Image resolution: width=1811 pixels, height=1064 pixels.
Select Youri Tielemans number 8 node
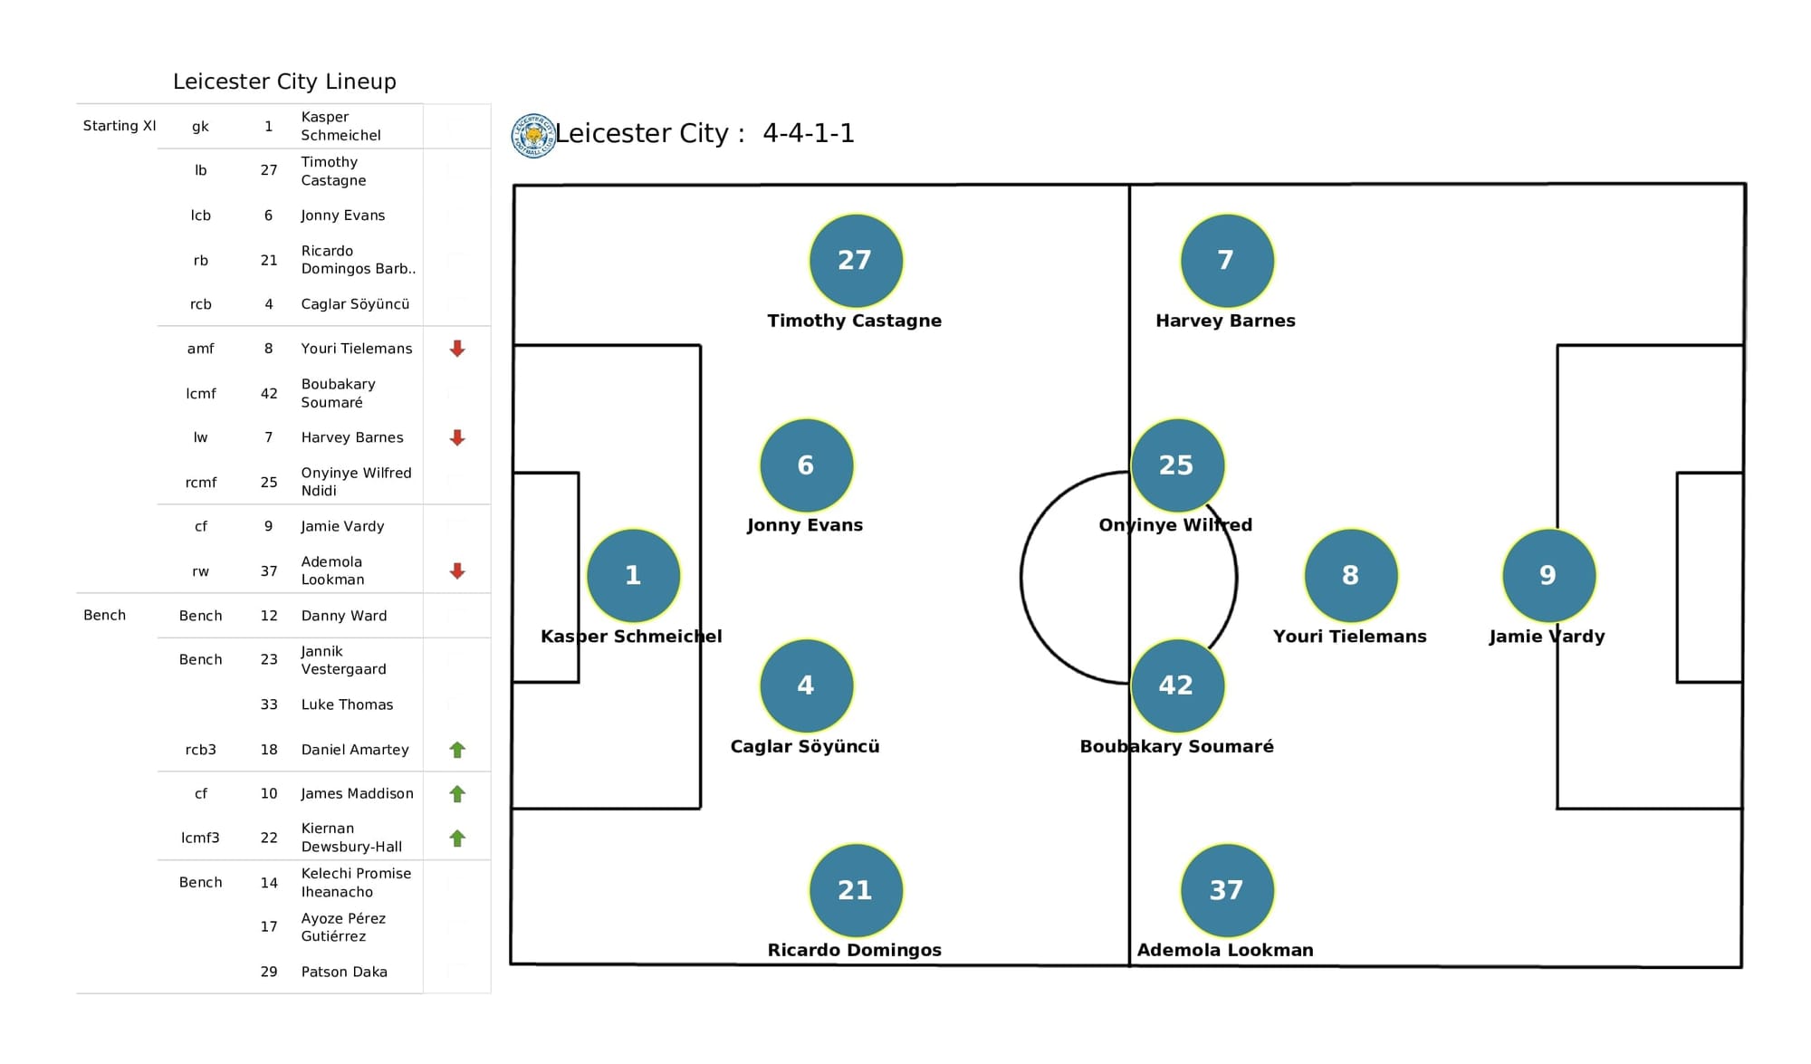pyautogui.click(x=1347, y=582)
